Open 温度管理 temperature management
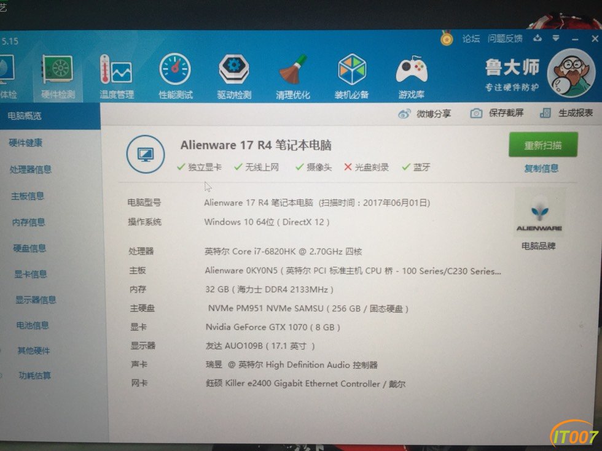Image resolution: width=602 pixels, height=451 pixels. tap(117, 77)
